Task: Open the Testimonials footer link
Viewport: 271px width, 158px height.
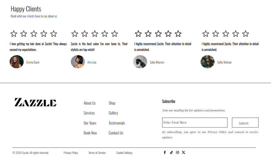Action: point(117,123)
